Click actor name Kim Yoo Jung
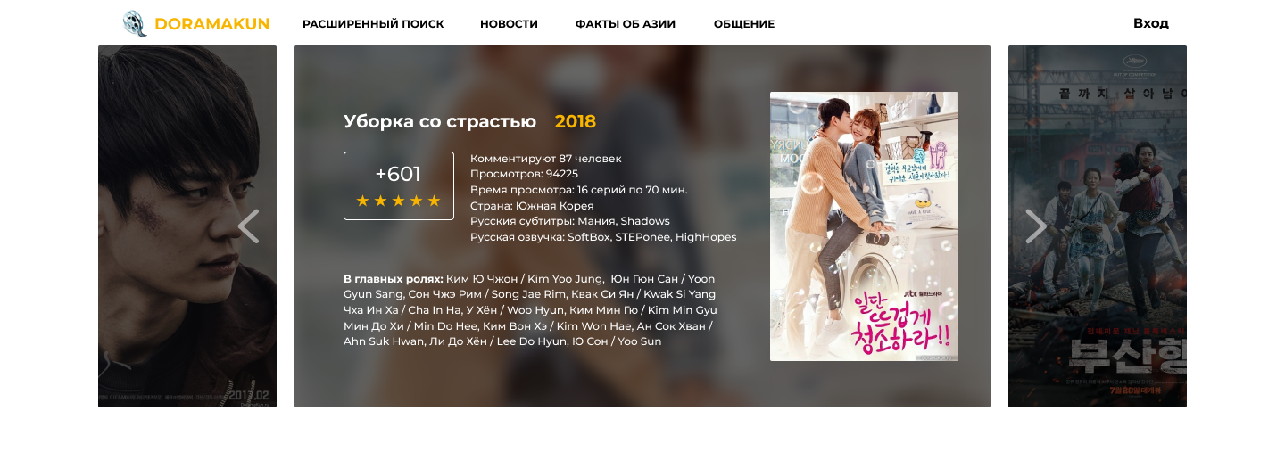The width and height of the screenshot is (1285, 452). [x=565, y=279]
